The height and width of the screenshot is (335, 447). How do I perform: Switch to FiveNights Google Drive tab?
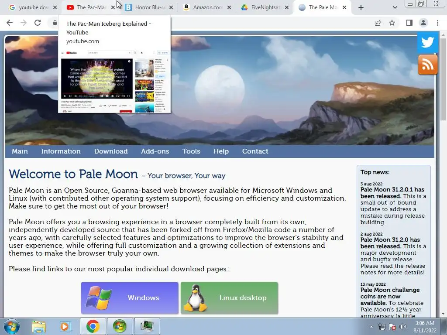(x=262, y=7)
